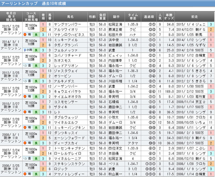Screen dimensions: 215x177
Task: Select horse name コパノリチャード
Action: pos(68,56)
